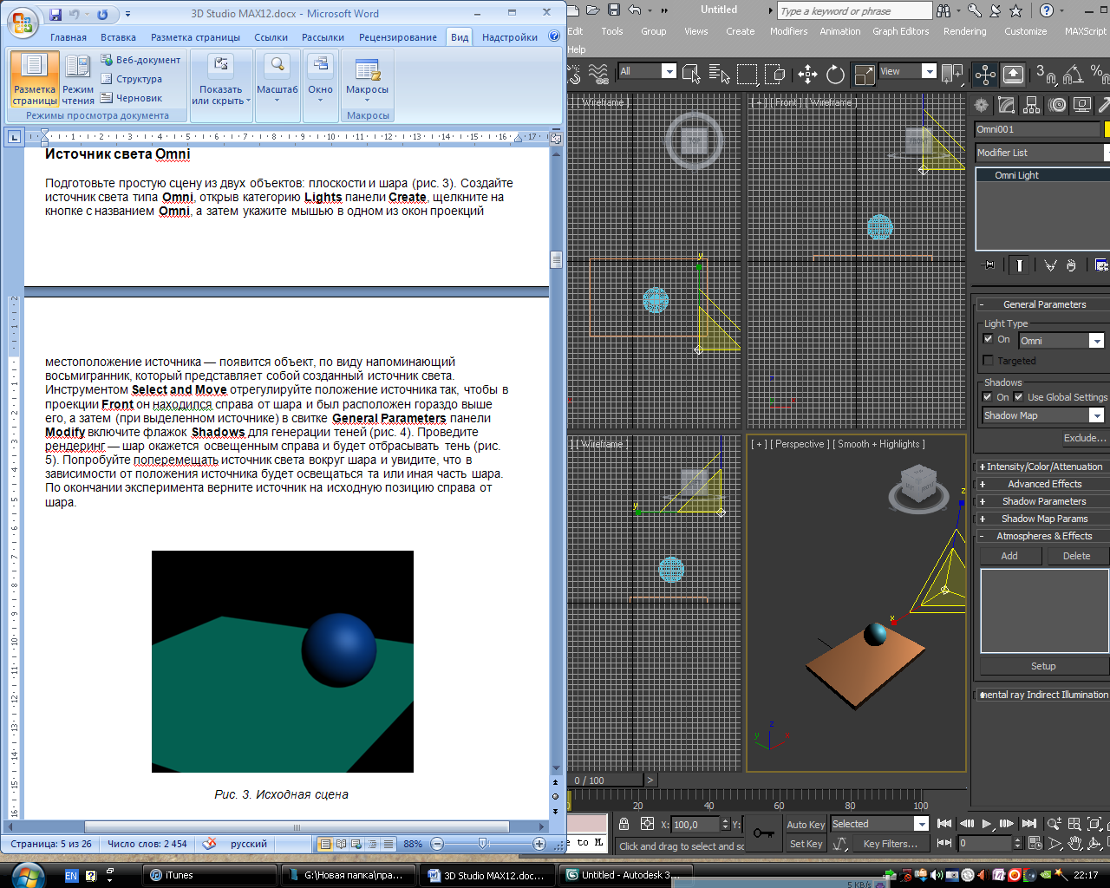Open the Create command panel tab
The height and width of the screenshot is (888, 1110).
point(982,105)
